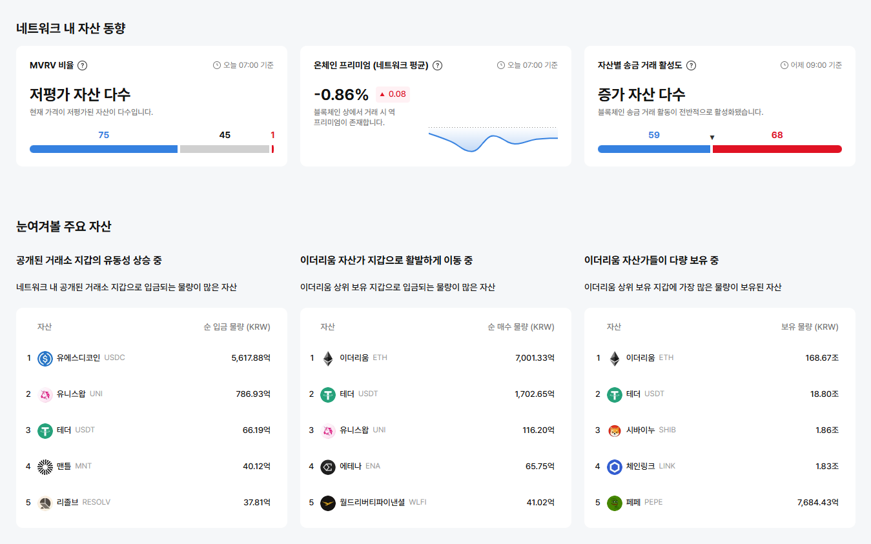Image resolution: width=871 pixels, height=544 pixels.
Task: Click the Ethereum icon in the net-buy list
Action: (x=327, y=358)
